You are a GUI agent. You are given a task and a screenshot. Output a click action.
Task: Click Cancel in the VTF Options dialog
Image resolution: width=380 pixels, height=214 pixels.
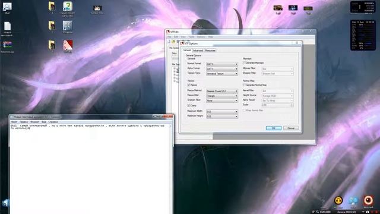[291, 128]
